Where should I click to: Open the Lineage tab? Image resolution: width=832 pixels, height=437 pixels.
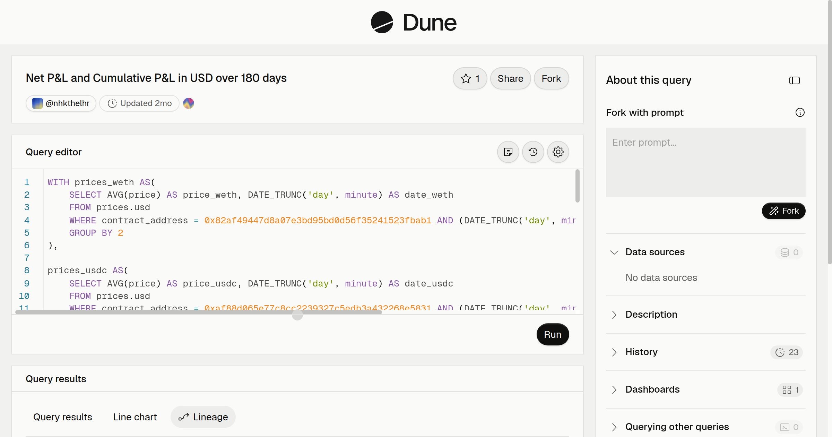[x=203, y=417]
